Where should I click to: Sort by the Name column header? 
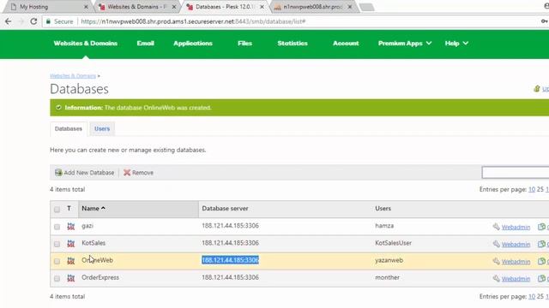pos(94,209)
